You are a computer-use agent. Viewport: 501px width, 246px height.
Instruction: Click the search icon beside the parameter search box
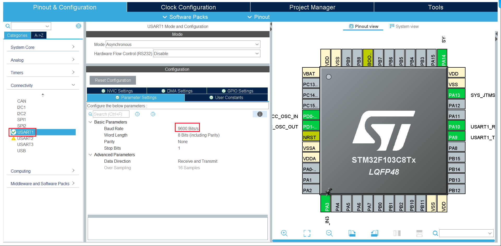click(90, 114)
